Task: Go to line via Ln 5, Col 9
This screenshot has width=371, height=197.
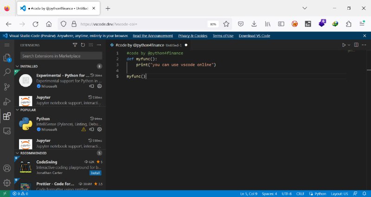Action: (249, 194)
